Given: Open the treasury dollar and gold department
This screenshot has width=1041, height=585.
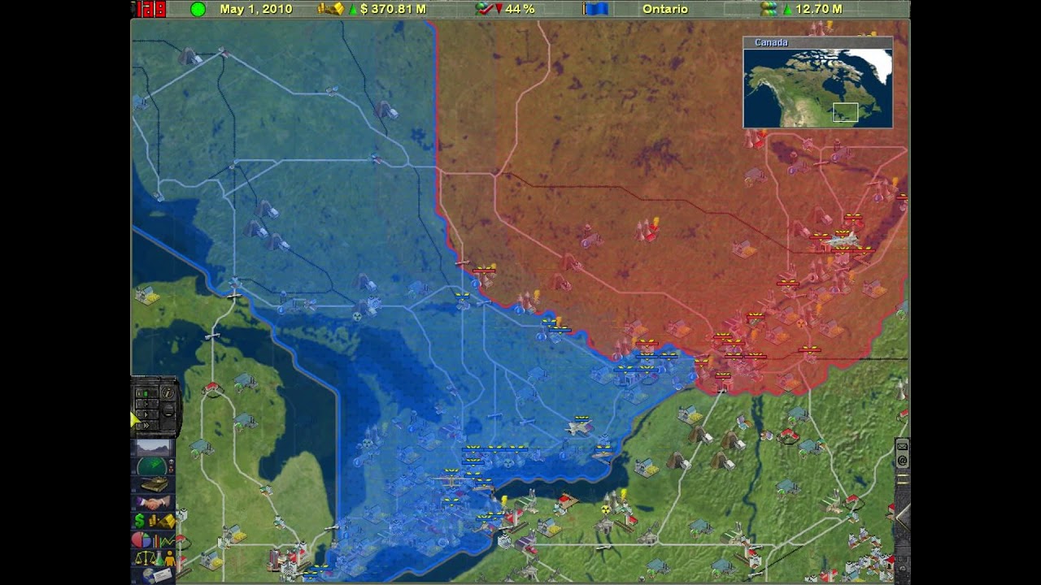Looking at the screenshot, I should (x=155, y=521).
